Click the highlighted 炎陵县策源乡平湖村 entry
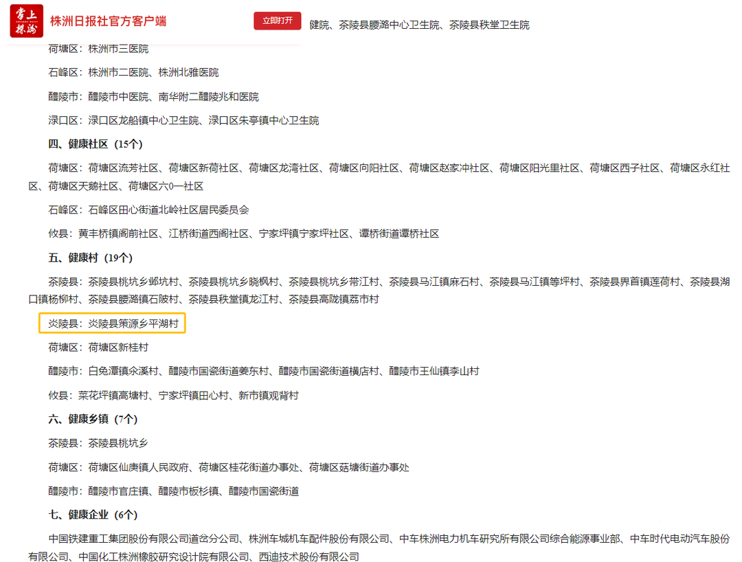742x562 pixels. [113, 324]
